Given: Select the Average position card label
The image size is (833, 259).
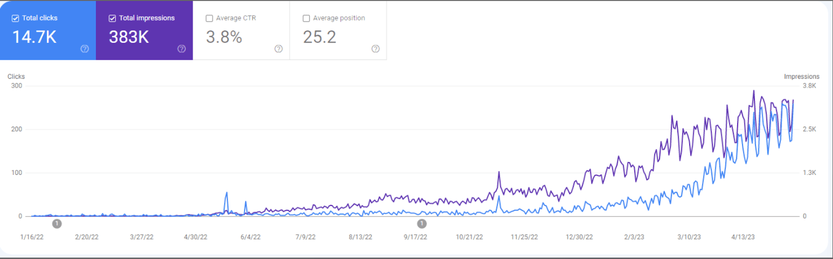Looking at the screenshot, I should coord(339,18).
